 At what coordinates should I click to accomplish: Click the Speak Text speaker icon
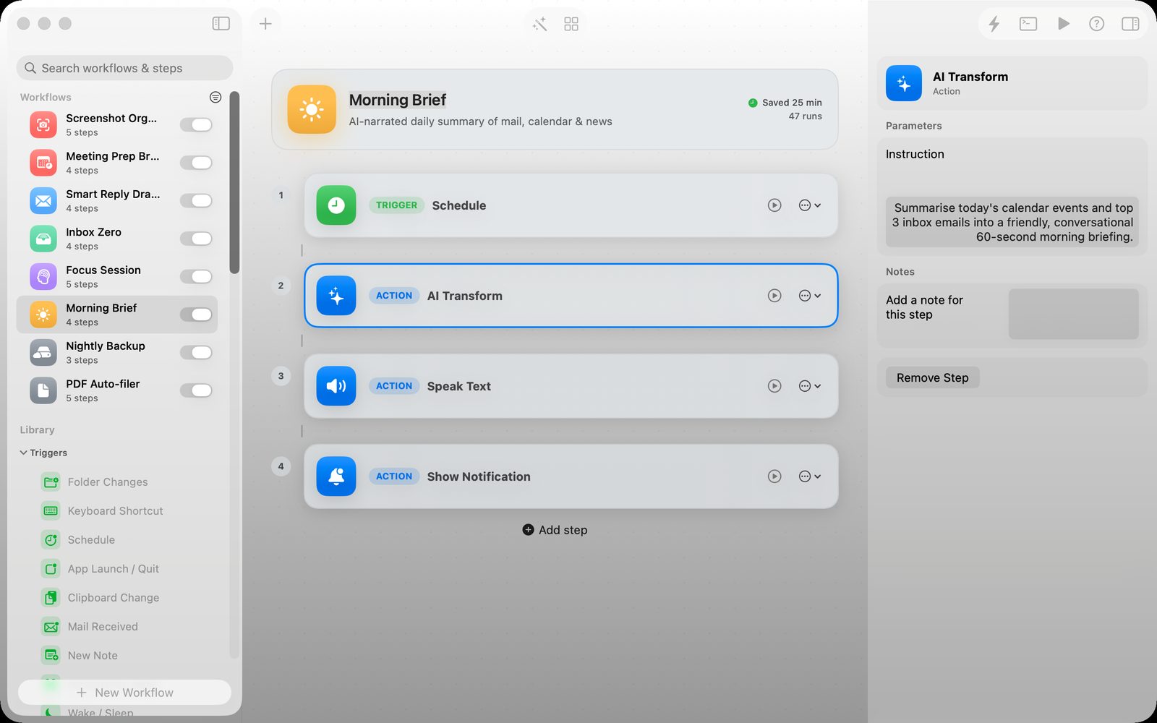336,386
